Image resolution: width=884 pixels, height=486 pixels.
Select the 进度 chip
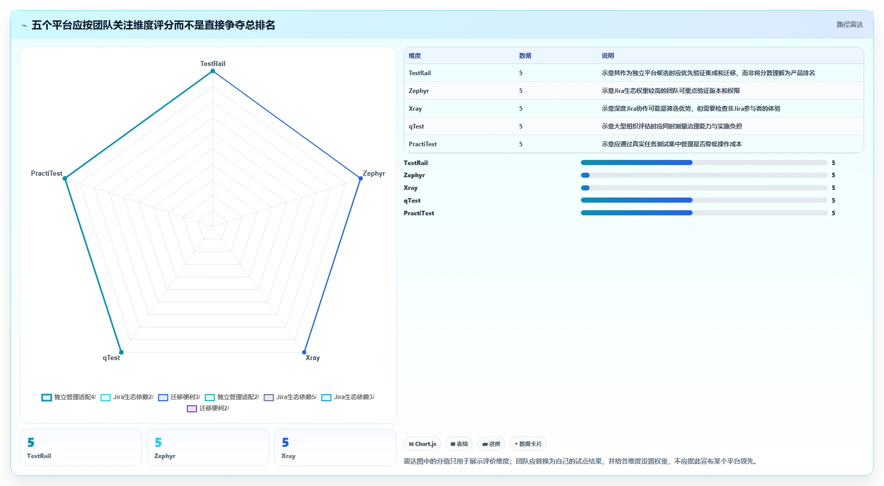coord(491,444)
